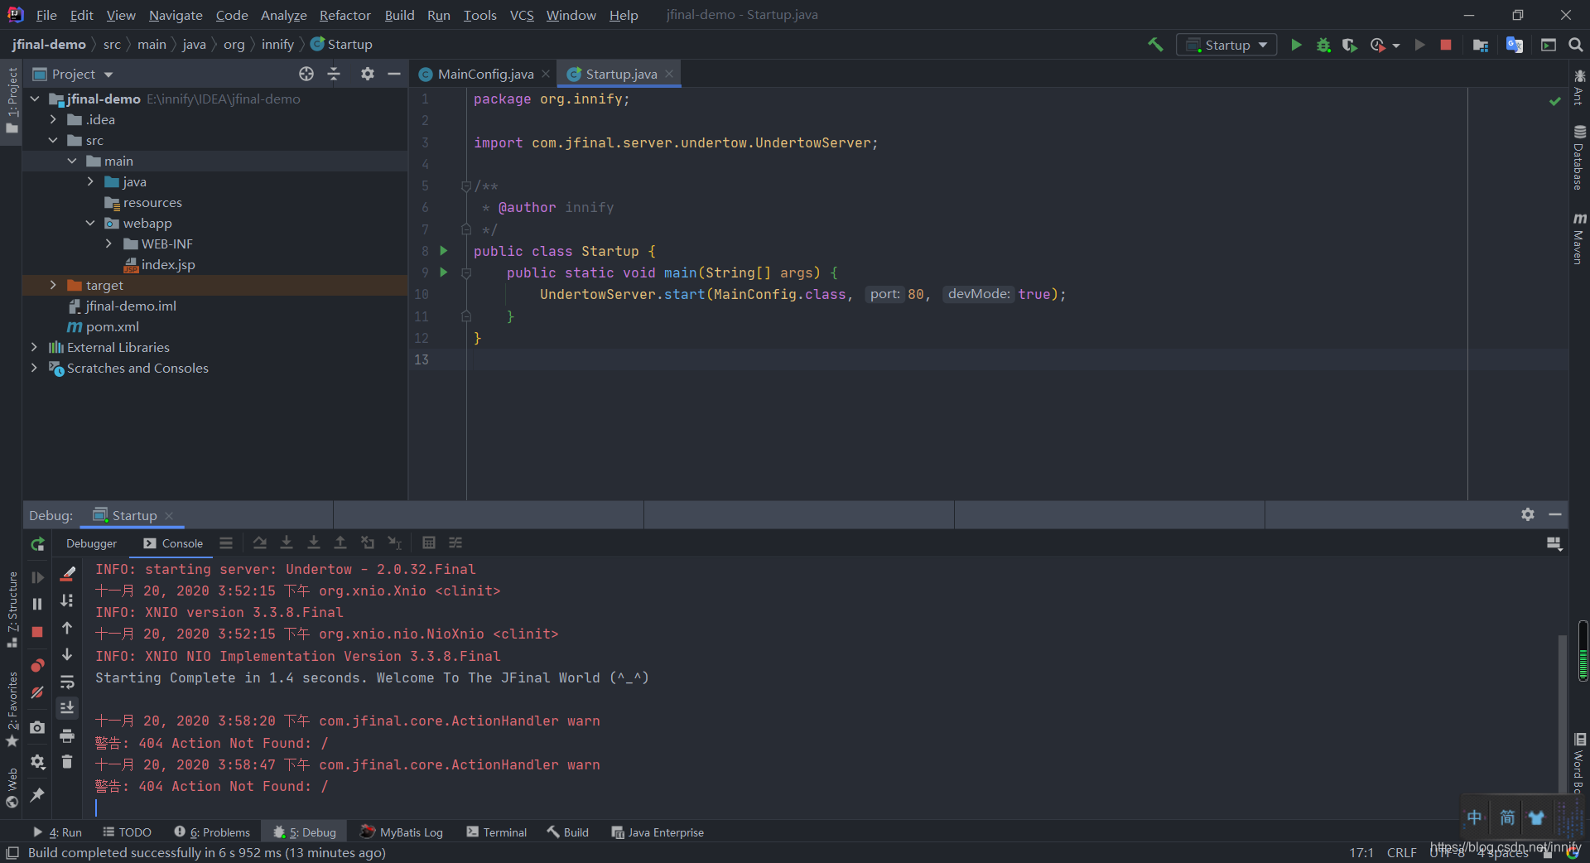View breakpoints in debug sidebar
Viewport: 1590px width, 863px height.
pos(37,665)
